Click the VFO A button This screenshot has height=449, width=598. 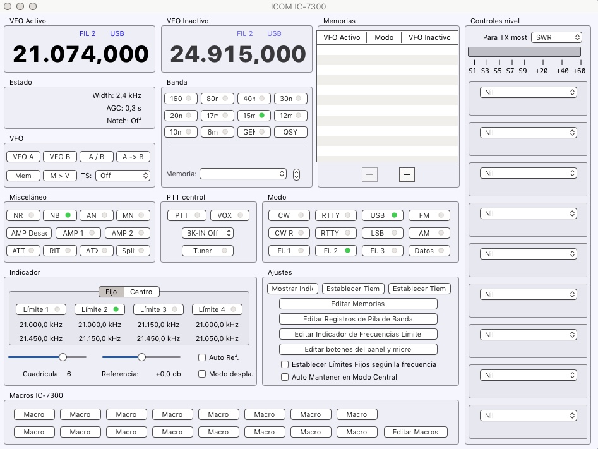23,157
